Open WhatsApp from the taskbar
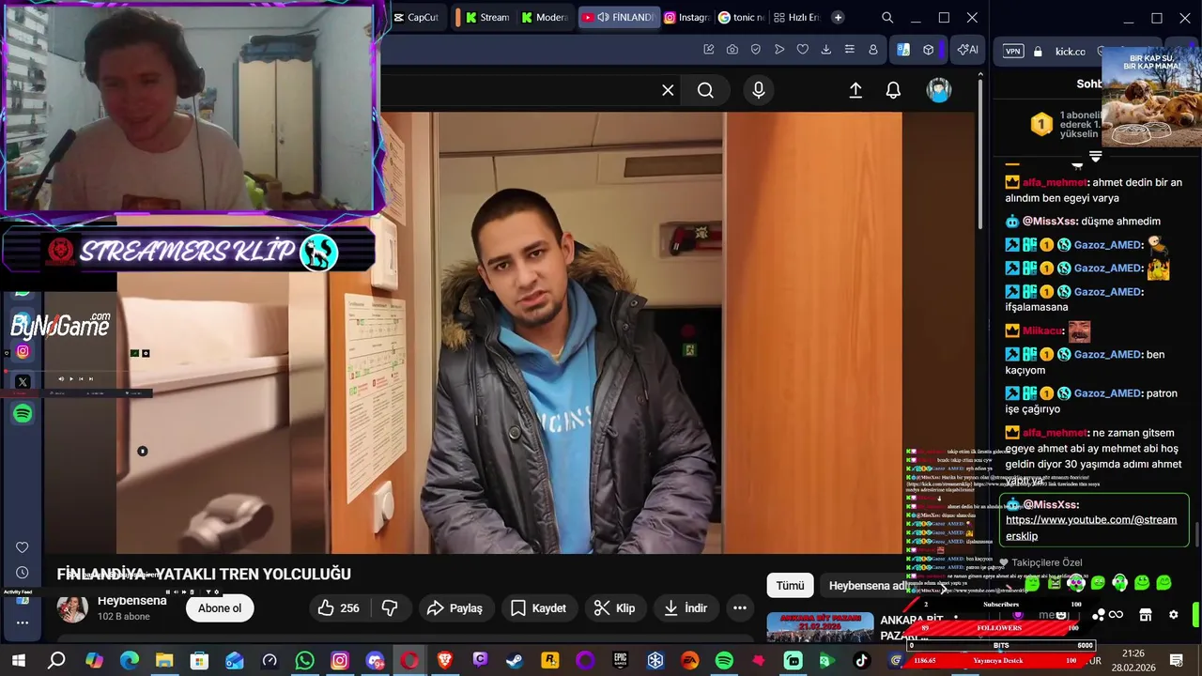The height and width of the screenshot is (676, 1202). (304, 661)
